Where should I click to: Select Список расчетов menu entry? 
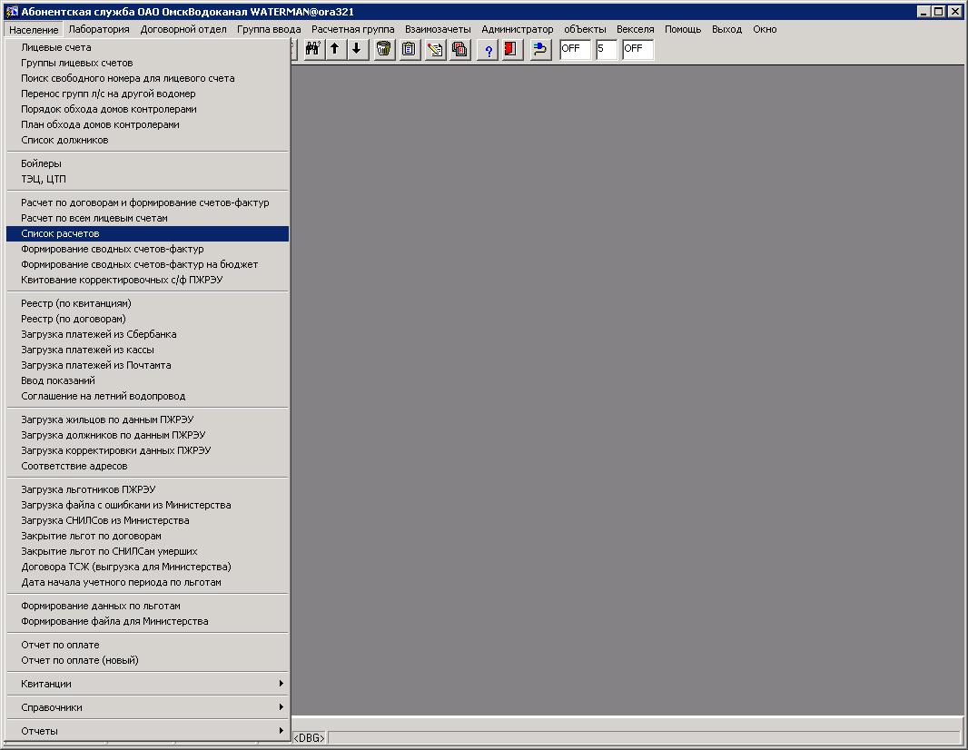click(x=60, y=233)
